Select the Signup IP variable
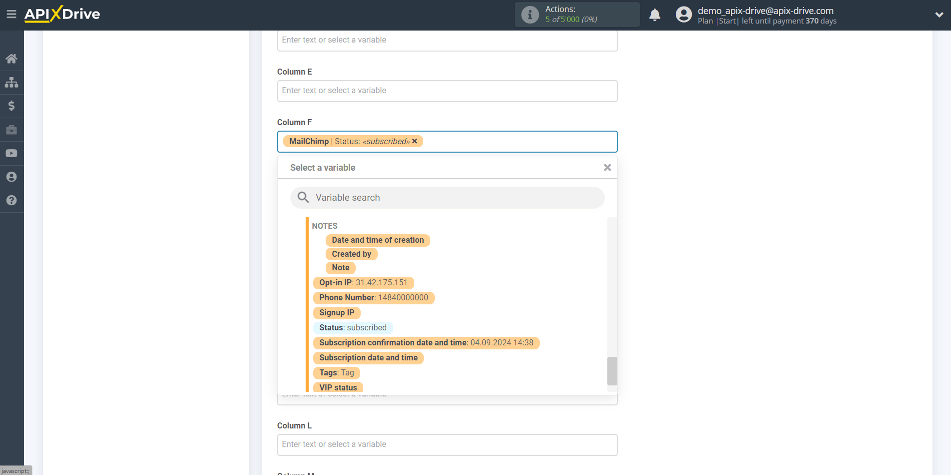 point(337,313)
